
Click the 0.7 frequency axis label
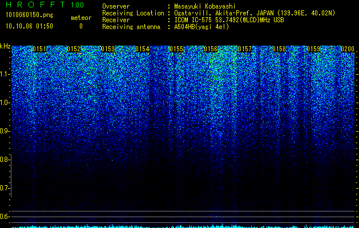[x=5, y=188]
